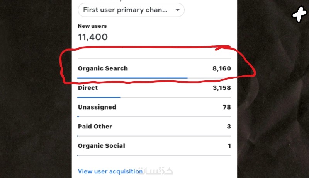Open the View user acquisition link
The height and width of the screenshot is (178, 309).
(x=110, y=171)
